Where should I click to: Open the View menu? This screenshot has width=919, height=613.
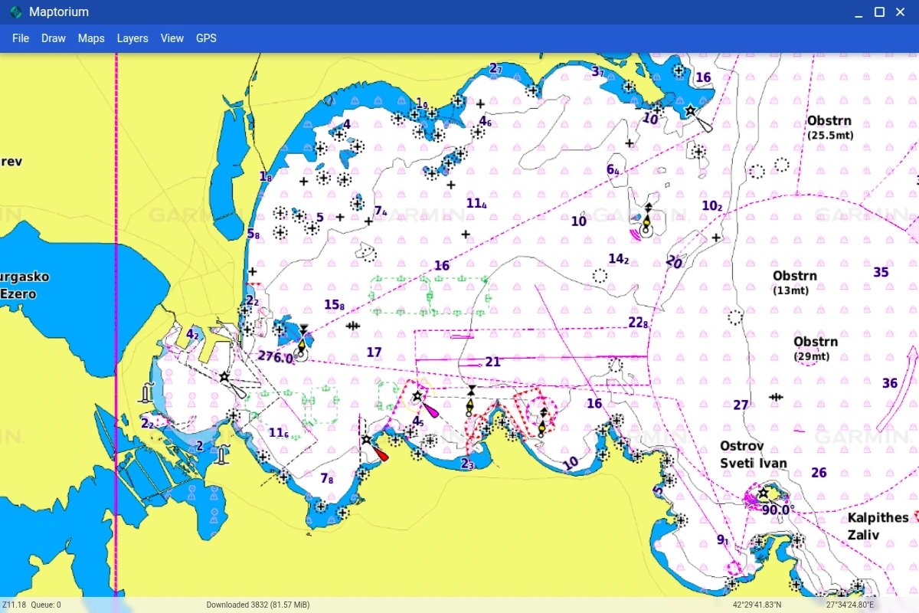pyautogui.click(x=172, y=38)
